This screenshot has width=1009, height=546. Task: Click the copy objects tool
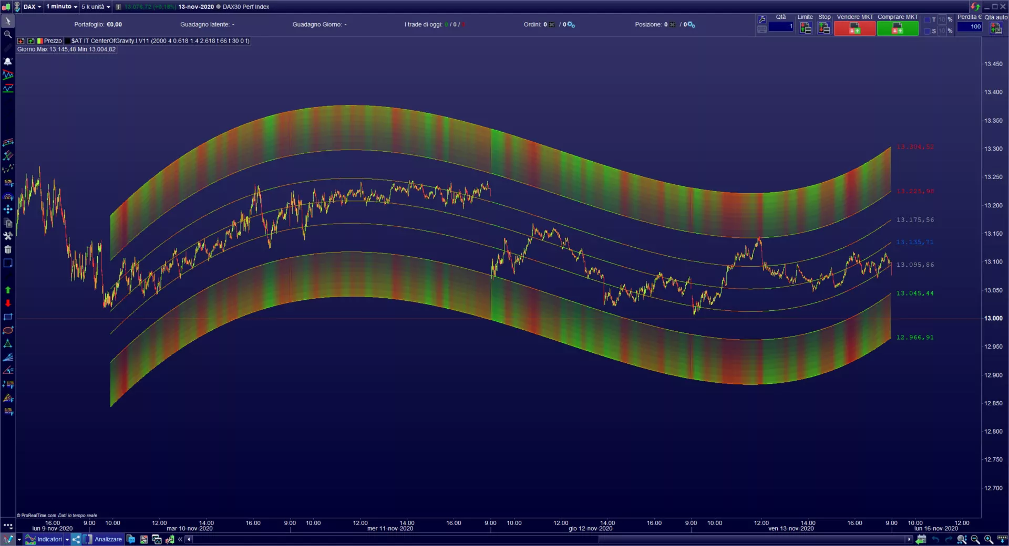click(x=8, y=223)
